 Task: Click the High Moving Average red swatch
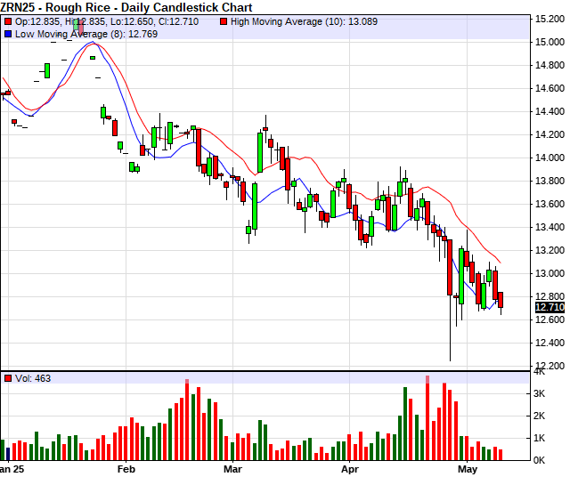[x=224, y=21]
